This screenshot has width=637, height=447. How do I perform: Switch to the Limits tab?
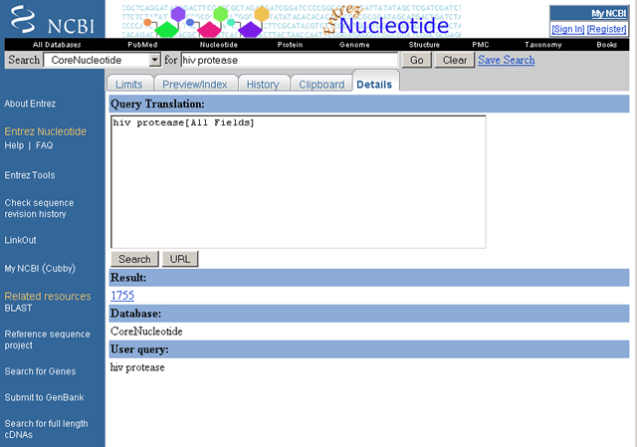129,84
